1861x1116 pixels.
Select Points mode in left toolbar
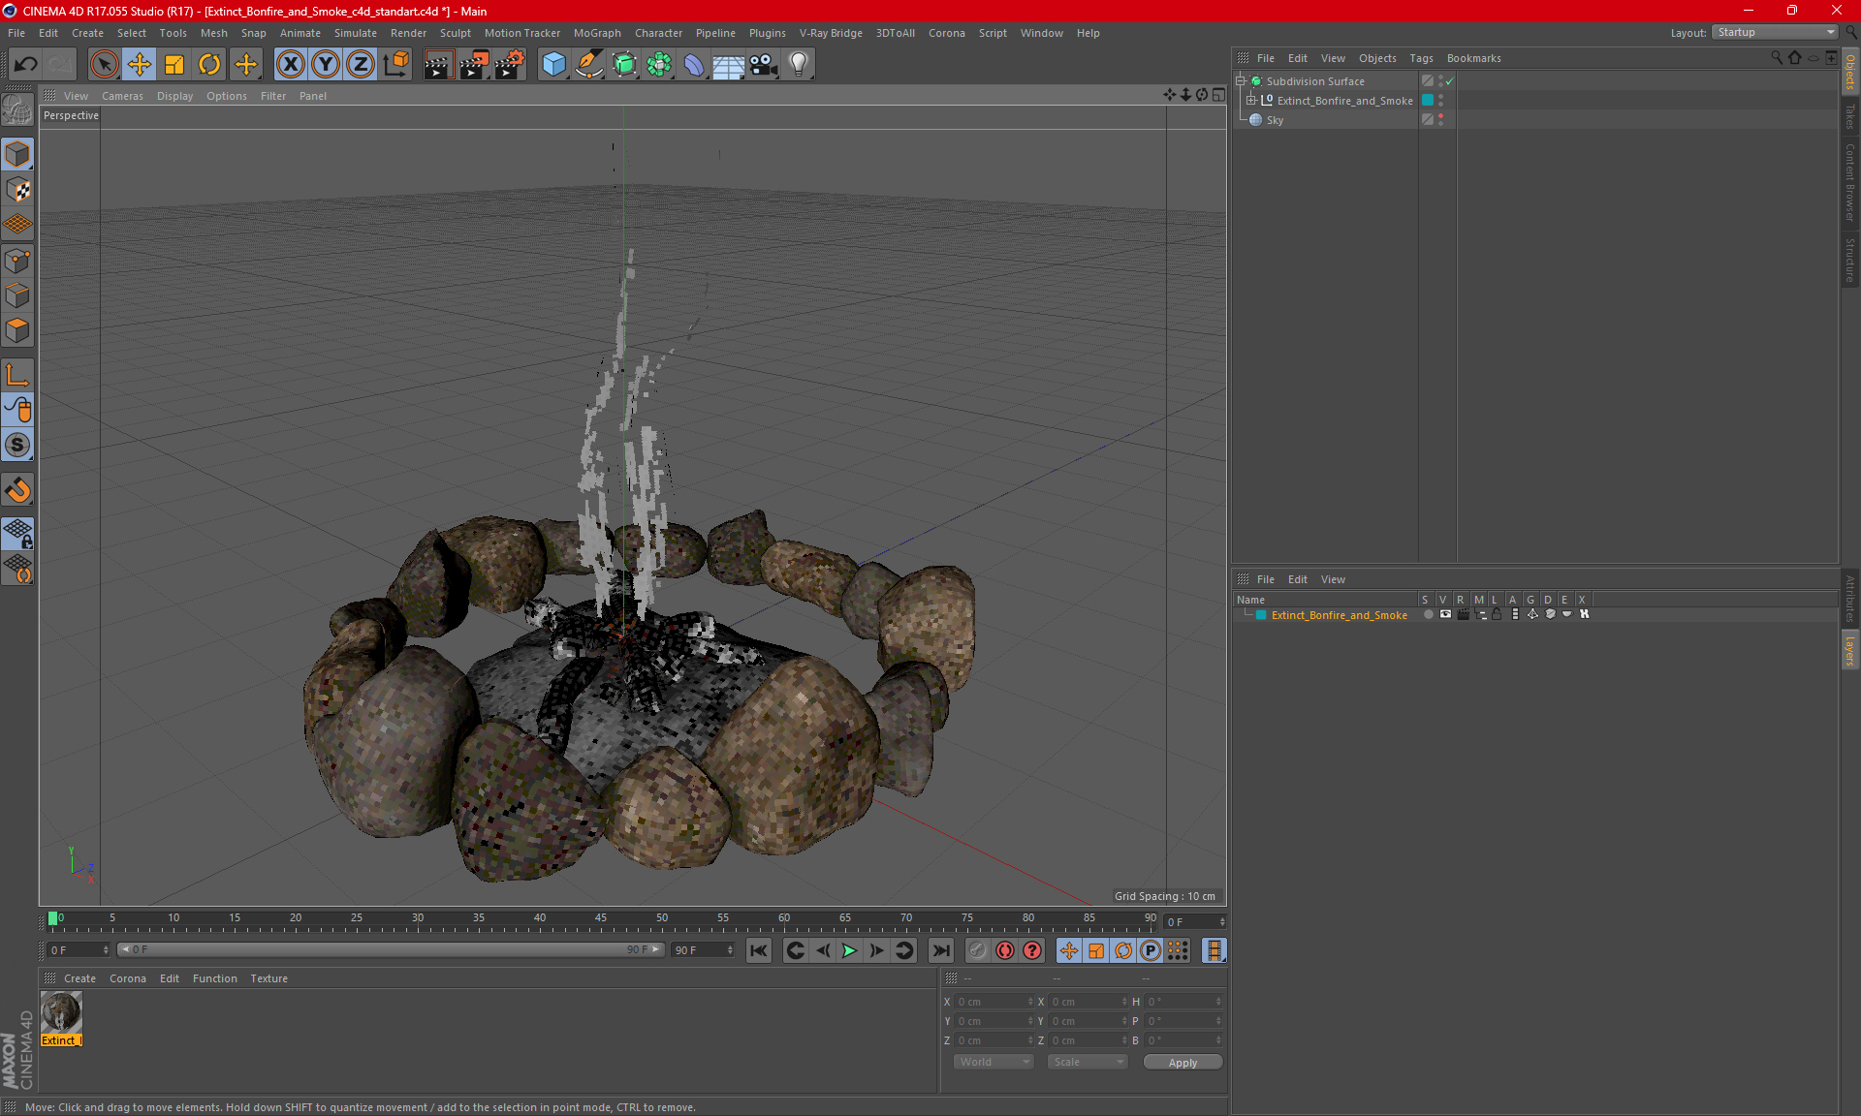(x=17, y=261)
